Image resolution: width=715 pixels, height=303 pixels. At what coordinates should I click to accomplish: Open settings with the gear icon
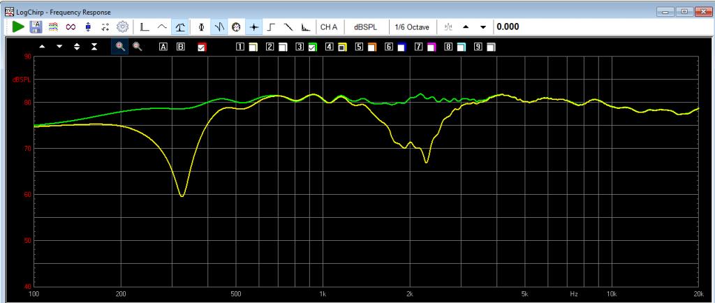pos(122,27)
